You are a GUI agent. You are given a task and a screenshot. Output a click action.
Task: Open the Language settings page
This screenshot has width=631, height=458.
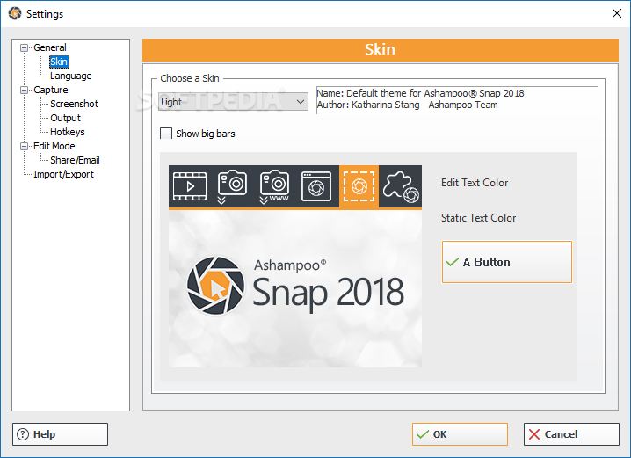click(71, 76)
